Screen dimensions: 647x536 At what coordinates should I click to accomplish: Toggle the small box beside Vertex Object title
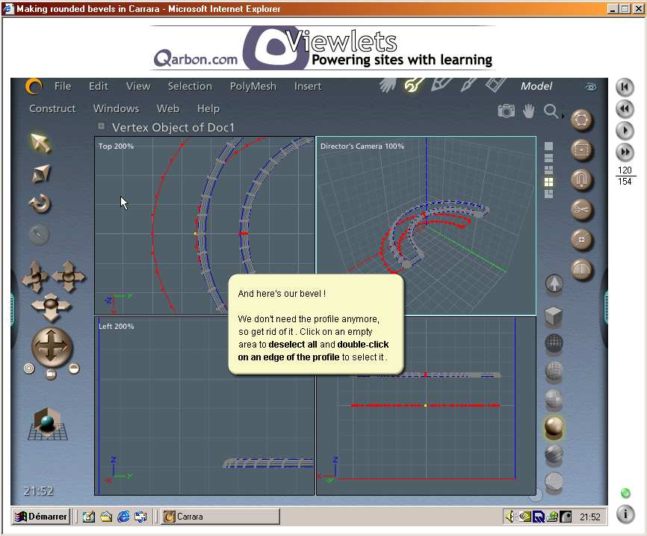tap(102, 126)
